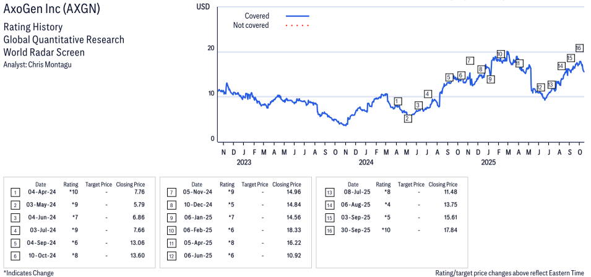
Task: Click chart marker 7 above the price line
Action: coord(470,61)
